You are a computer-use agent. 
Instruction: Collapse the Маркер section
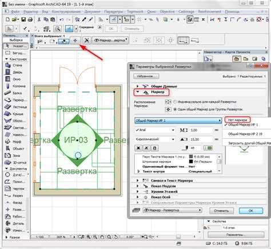(x=138, y=92)
